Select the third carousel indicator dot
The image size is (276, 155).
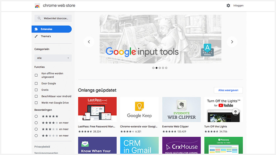160,68
